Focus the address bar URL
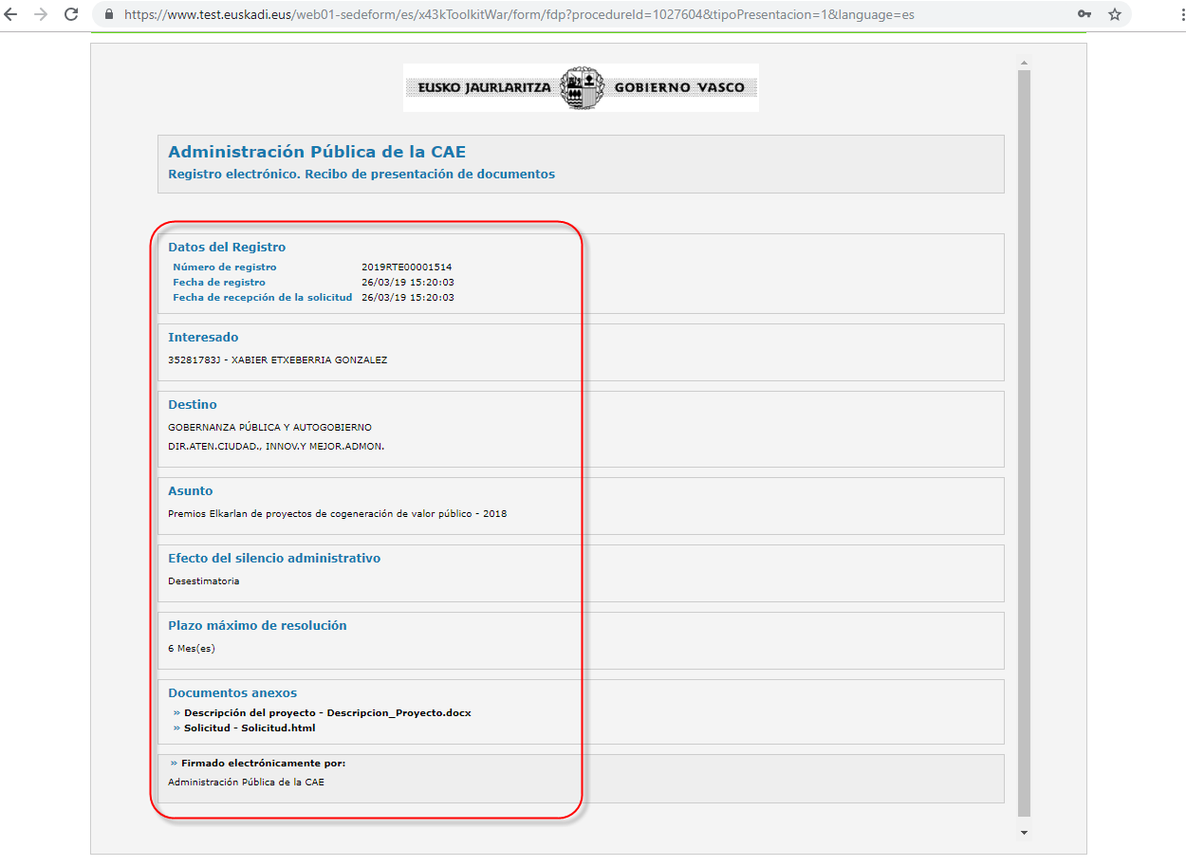 520,15
